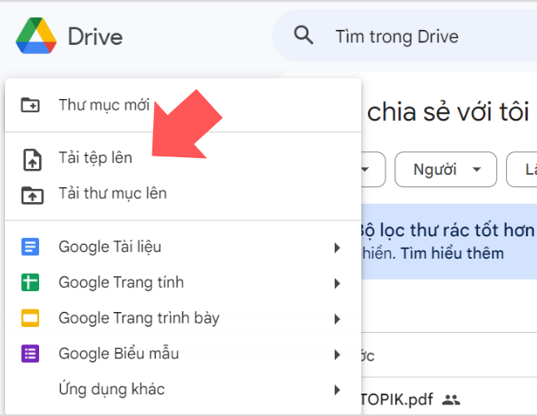Expand the Google Trang tính submenu arrow
Screen dimensions: 537x416
click(337, 284)
